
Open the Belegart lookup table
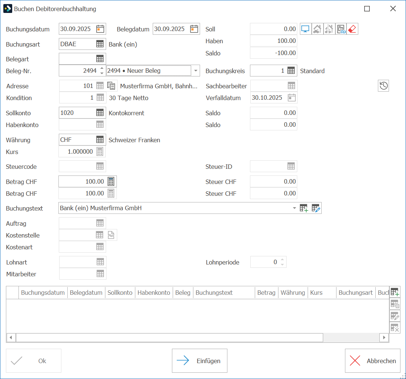(x=100, y=59)
